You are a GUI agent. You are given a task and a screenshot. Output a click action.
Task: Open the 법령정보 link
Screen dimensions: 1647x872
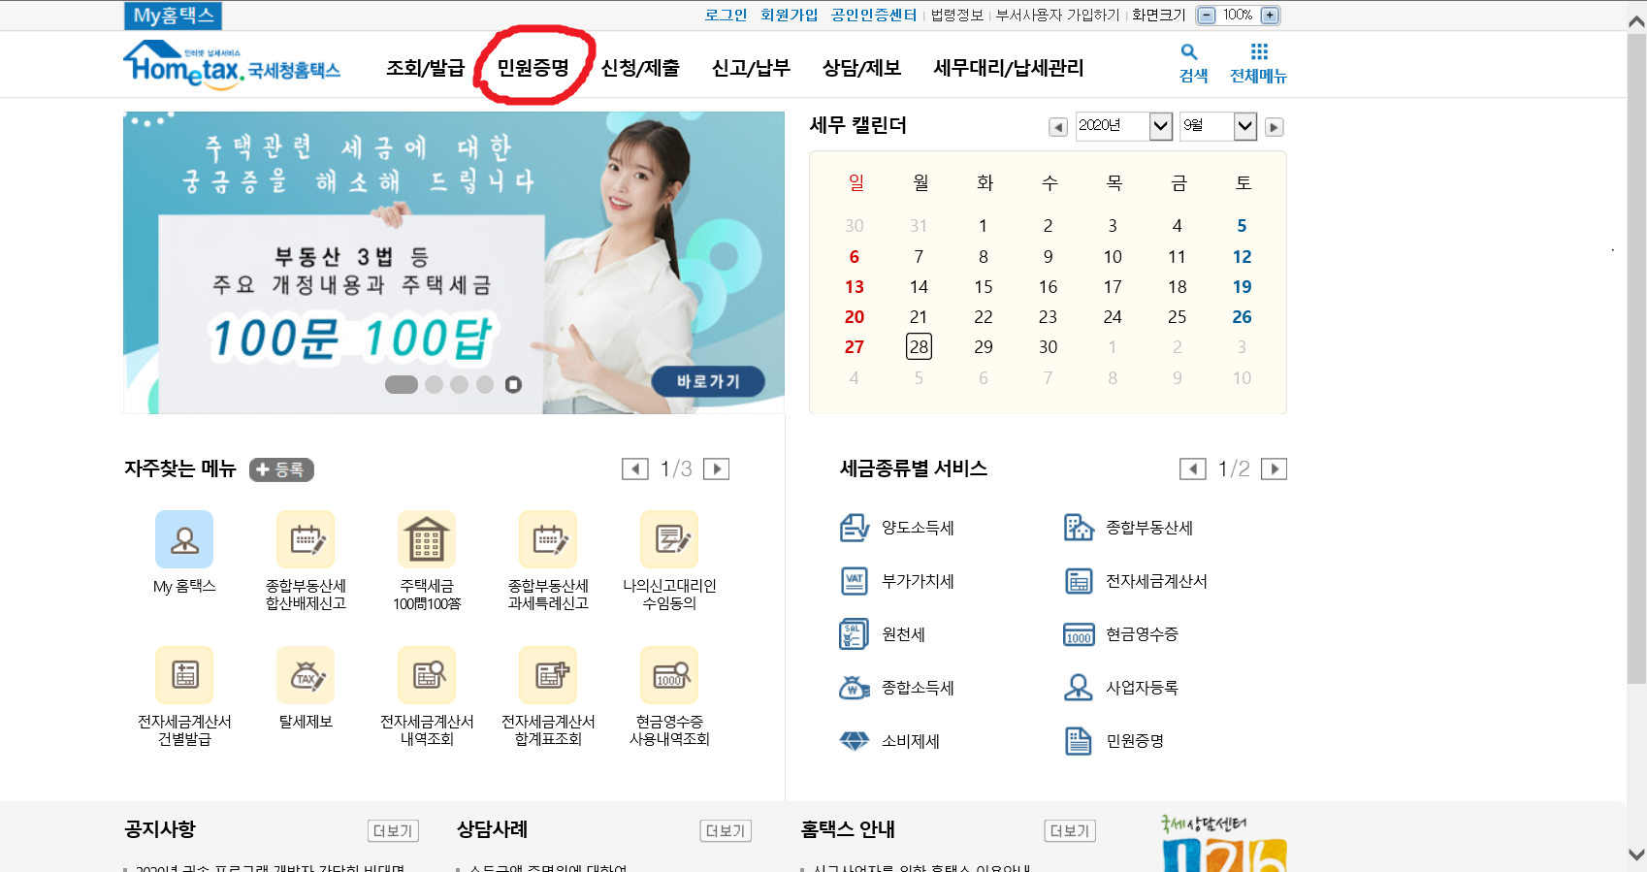[x=957, y=16]
